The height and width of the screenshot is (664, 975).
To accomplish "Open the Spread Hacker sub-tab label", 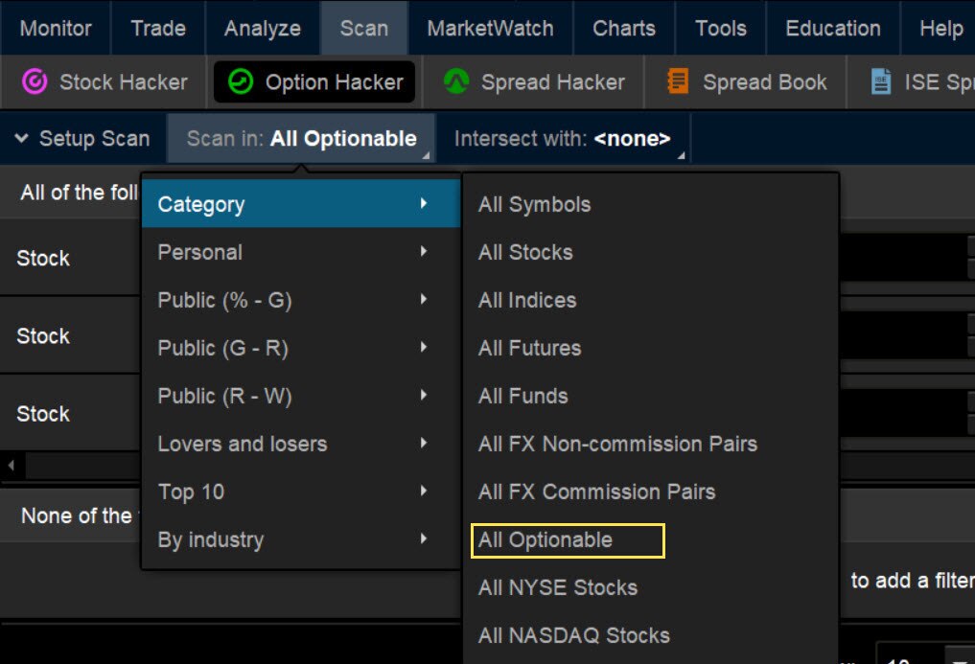I will click(553, 82).
